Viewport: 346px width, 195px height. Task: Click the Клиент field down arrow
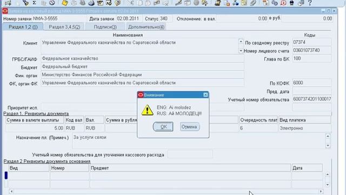(241, 51)
